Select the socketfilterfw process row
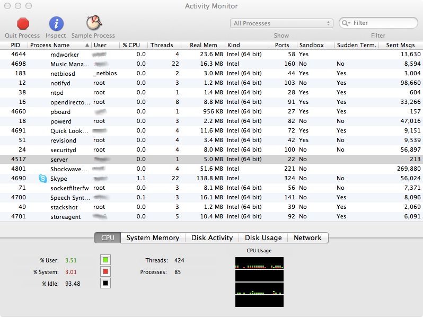The image size is (423, 317). pos(211,188)
